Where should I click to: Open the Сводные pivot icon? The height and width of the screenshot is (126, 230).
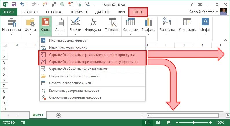[130, 22]
